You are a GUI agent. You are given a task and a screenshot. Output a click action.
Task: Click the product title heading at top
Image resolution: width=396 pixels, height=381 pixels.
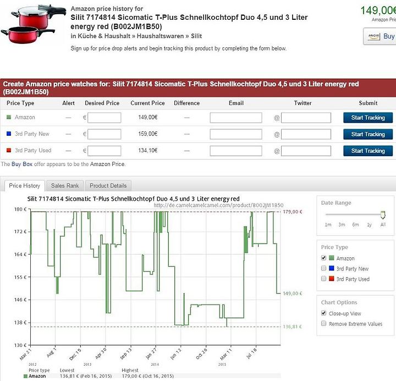click(x=189, y=21)
